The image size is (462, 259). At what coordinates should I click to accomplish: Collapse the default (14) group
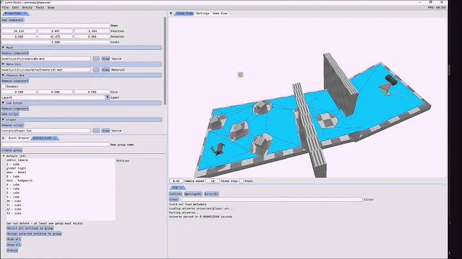(x=4, y=156)
